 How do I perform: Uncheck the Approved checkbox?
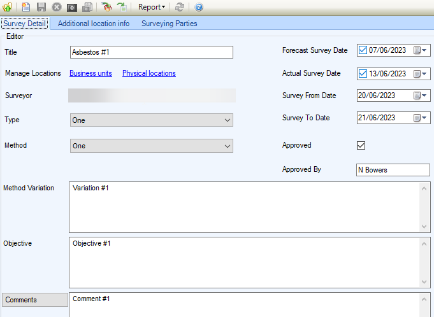[361, 145]
